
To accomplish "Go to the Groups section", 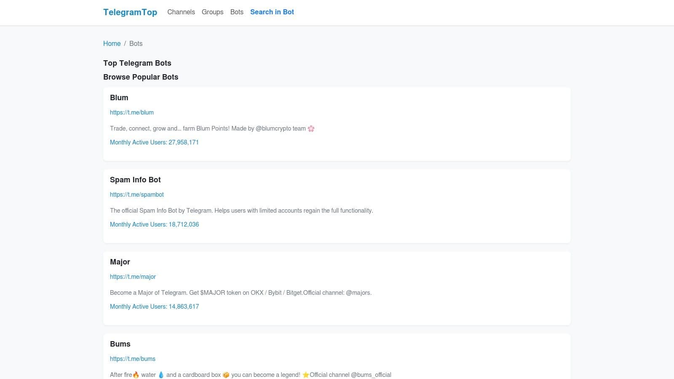I will pos(212,12).
